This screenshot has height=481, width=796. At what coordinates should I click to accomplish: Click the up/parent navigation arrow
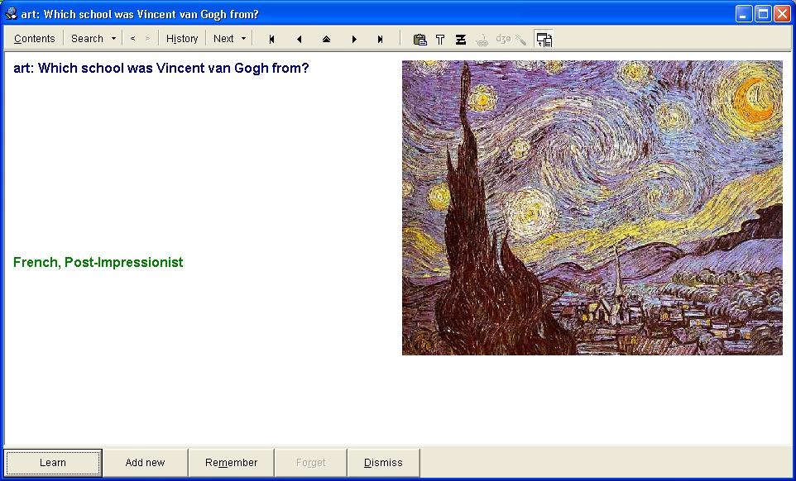[326, 39]
